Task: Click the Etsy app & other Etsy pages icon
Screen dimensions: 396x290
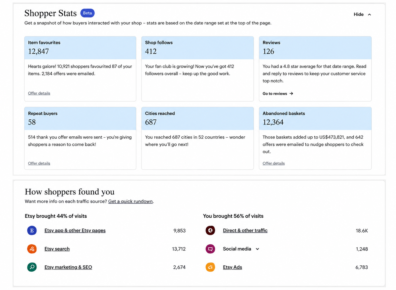Action: pos(32,230)
